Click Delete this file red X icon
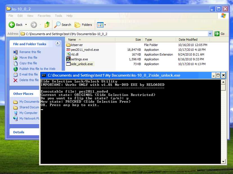Image resolution: width=233 pixels, height=174 pixels. [15, 80]
